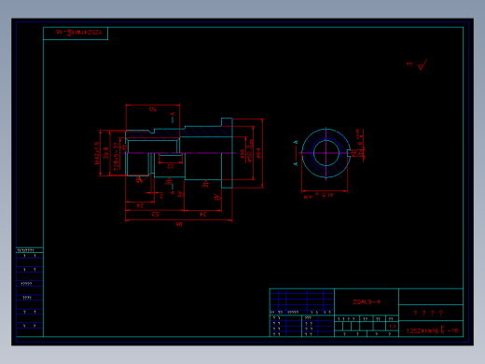The image size is (485, 364).
Task: Pick the 22 groove dimension text
Action: (171, 166)
